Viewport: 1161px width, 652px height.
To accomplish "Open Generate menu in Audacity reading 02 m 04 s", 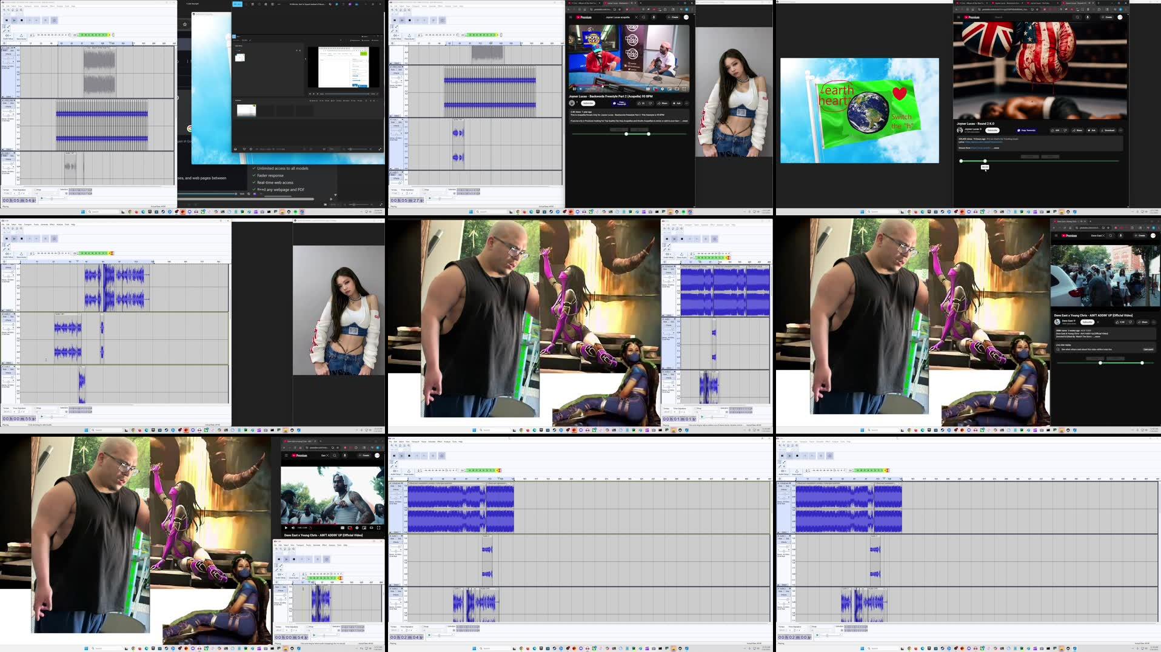I will pos(432,442).
